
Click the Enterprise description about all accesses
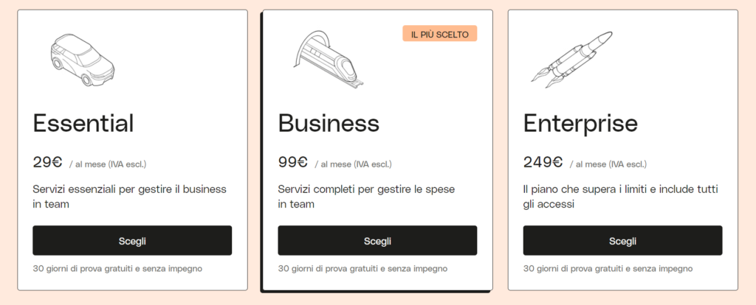pos(620,196)
